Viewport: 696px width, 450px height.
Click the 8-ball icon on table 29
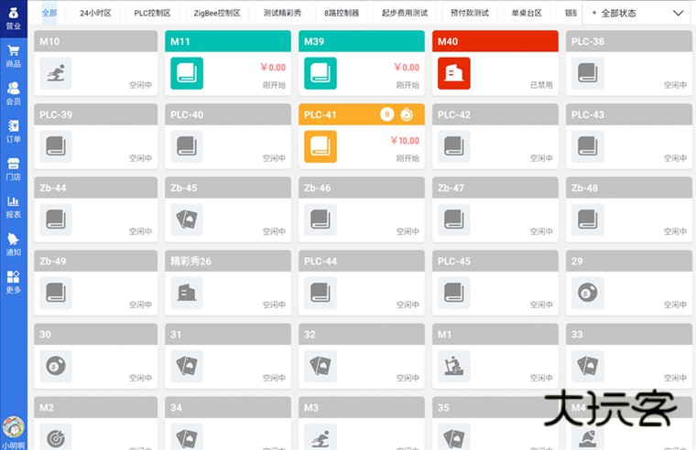(588, 293)
